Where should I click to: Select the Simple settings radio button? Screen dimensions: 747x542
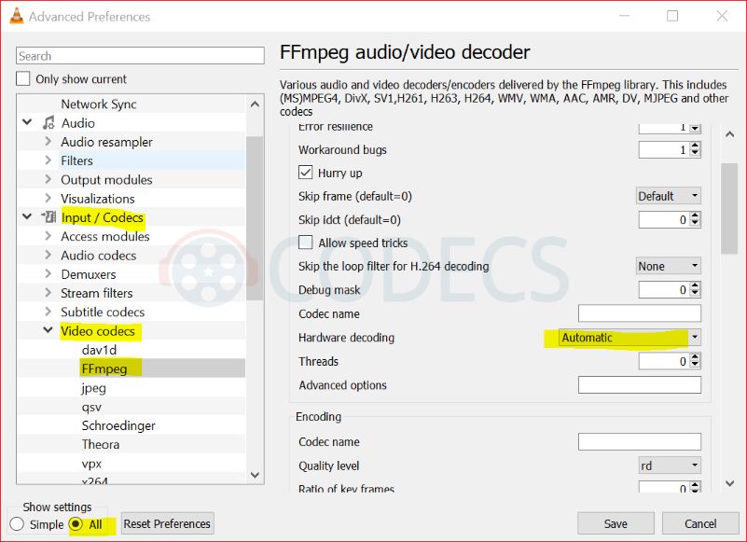point(16,524)
